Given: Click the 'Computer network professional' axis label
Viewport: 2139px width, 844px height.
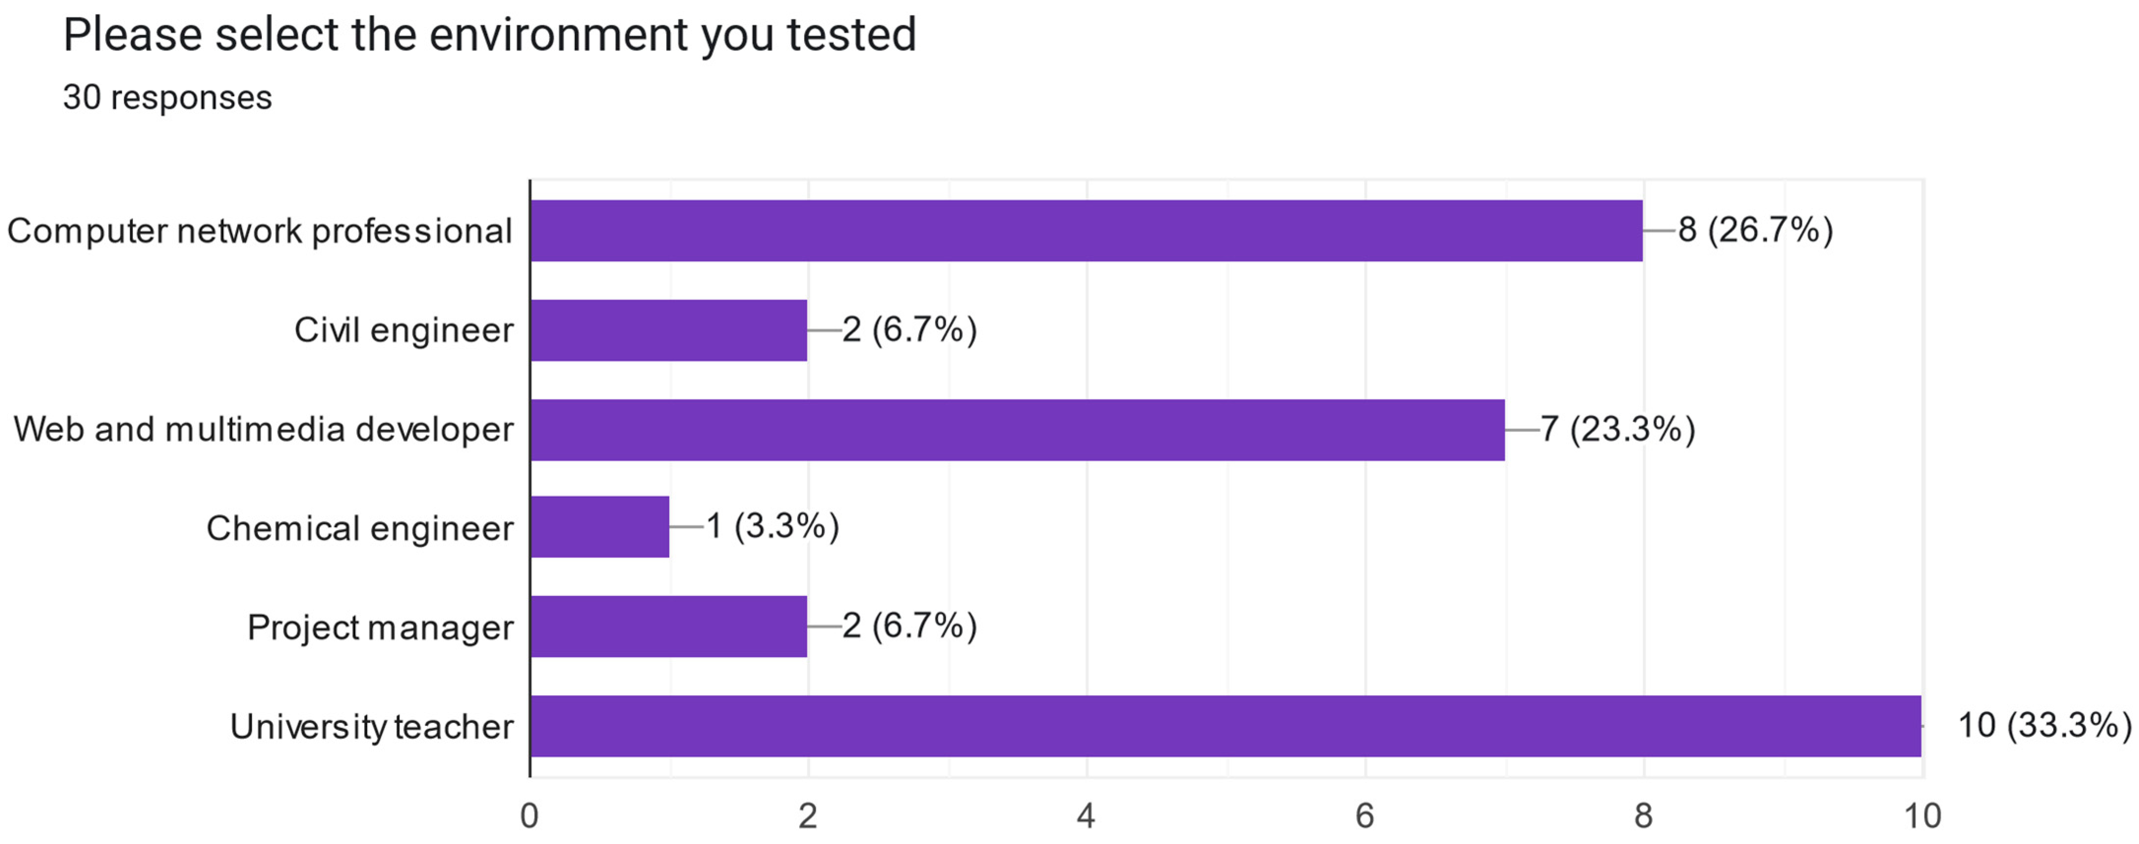Looking at the screenshot, I should coord(260,232).
